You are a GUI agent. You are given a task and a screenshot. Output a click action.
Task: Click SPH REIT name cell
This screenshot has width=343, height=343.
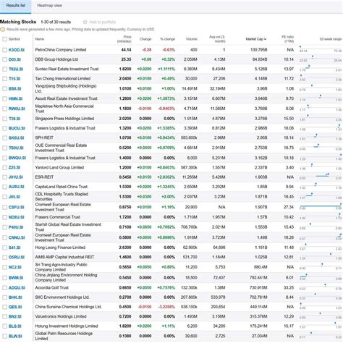44,137
